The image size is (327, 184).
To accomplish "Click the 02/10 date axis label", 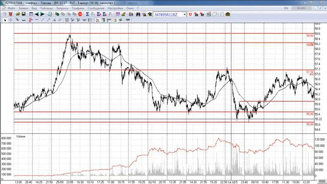I will click(152, 182).
